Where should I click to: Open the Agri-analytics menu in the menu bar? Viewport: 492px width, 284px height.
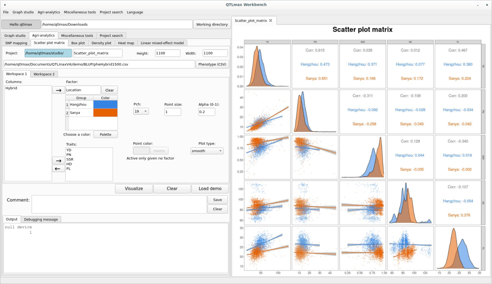49,12
